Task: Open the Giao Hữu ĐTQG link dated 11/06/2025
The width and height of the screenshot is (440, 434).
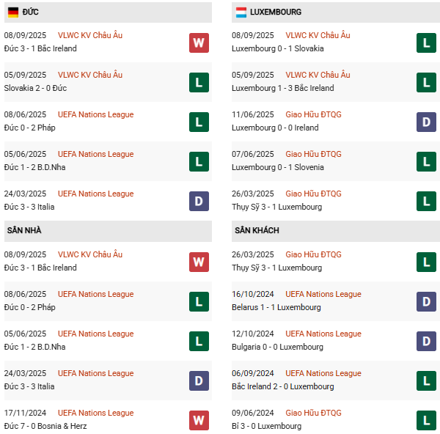Action: (x=313, y=114)
